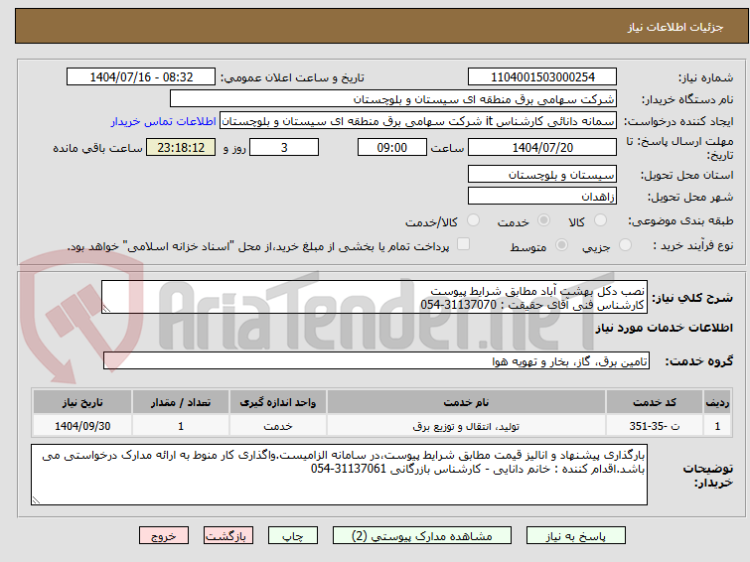Screen dimensions: 750x562
Task: Click the گروه خدمت field
Action: [375, 361]
